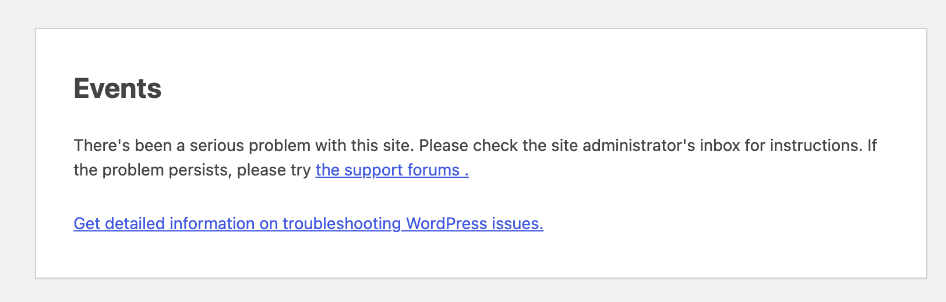Open the support forums link

tap(392, 170)
